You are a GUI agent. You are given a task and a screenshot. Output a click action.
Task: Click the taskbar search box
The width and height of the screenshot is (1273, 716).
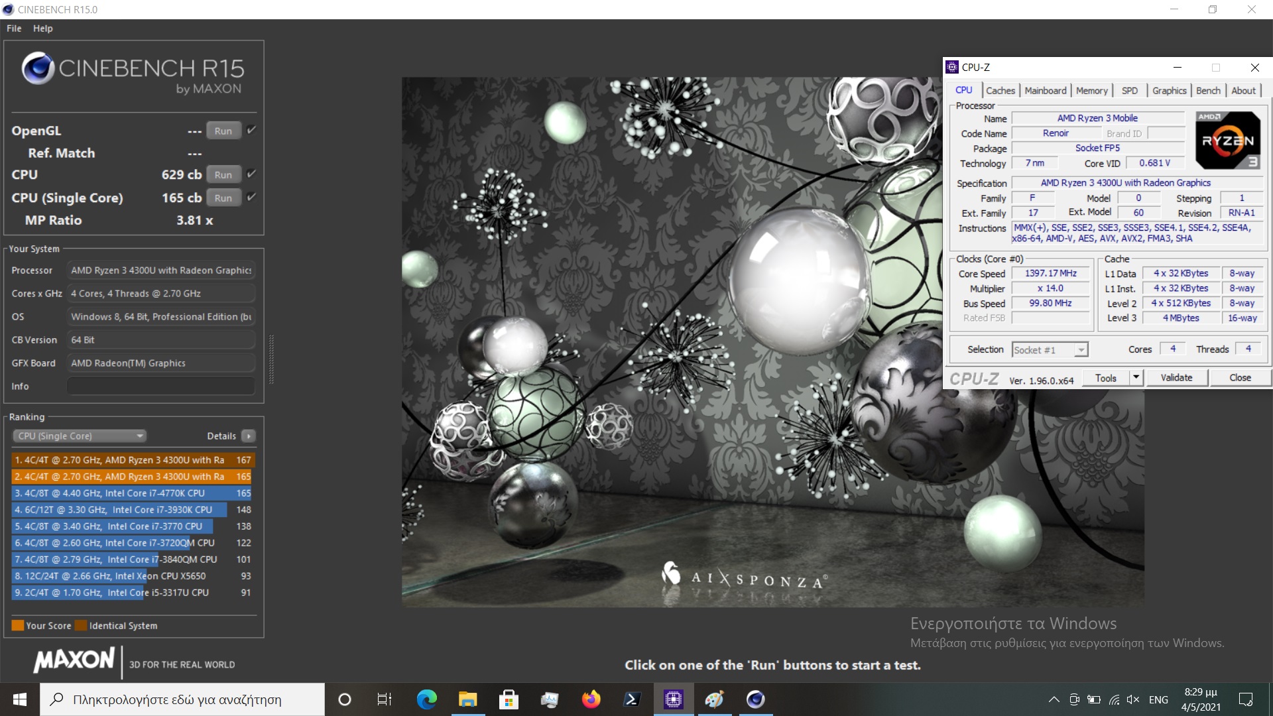pos(182,699)
